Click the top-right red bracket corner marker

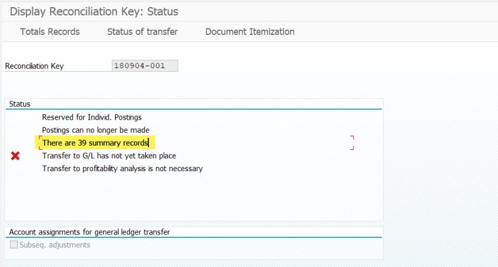tap(352, 137)
